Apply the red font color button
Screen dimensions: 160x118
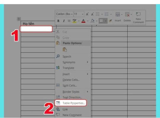(x=83, y=21)
